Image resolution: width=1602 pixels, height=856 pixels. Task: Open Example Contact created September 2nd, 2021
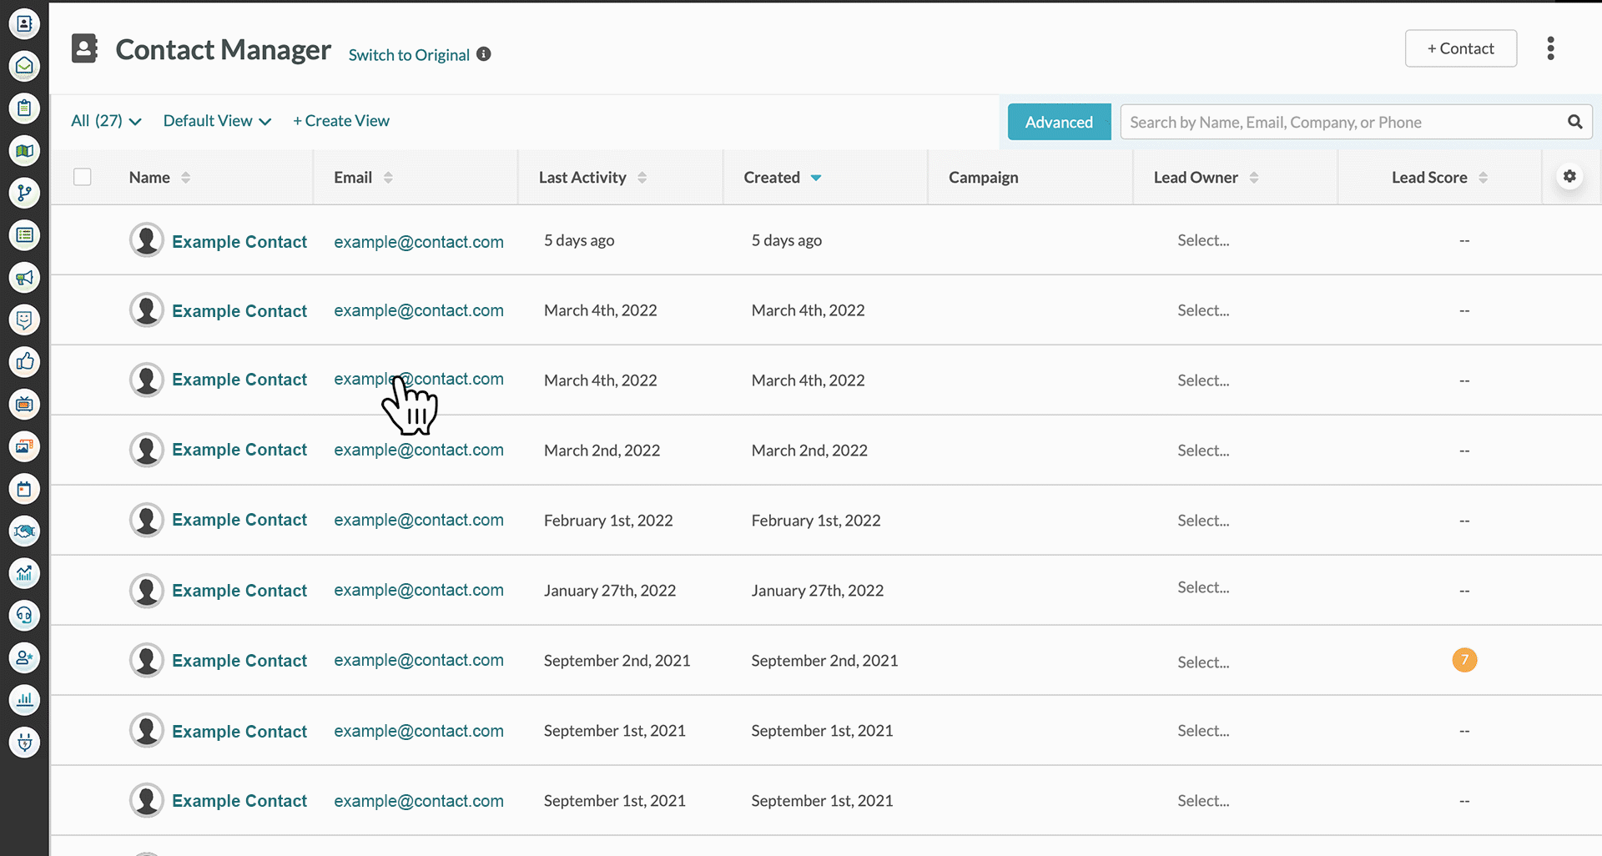pyautogui.click(x=239, y=661)
